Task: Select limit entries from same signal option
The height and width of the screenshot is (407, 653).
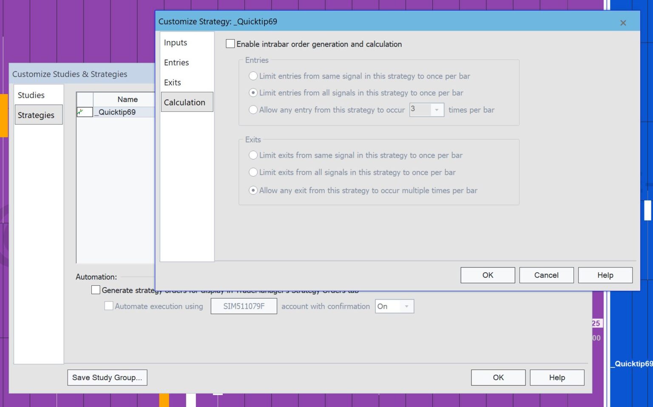Action: 253,76
